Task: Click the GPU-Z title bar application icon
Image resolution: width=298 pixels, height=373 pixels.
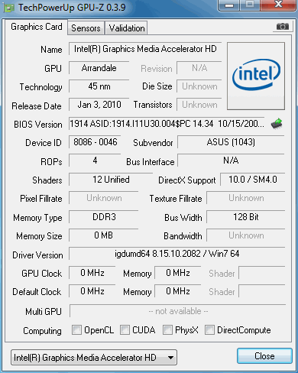Action: click(x=9, y=8)
